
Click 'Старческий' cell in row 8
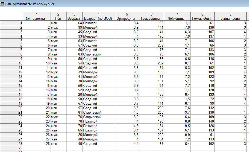coord(99,54)
